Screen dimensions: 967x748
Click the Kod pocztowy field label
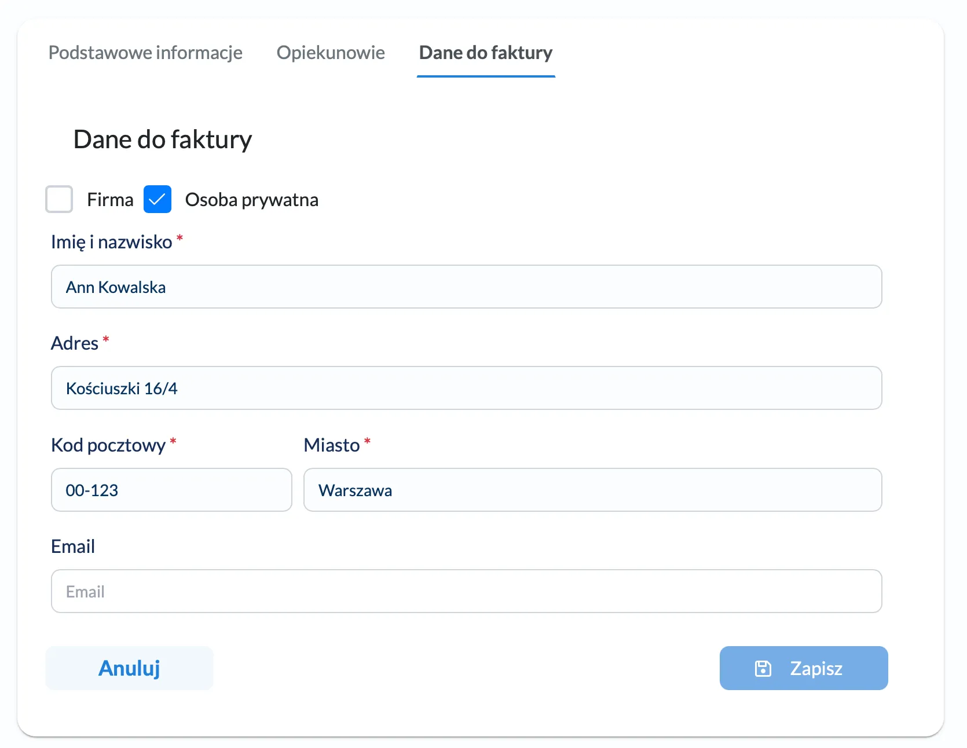tap(108, 445)
